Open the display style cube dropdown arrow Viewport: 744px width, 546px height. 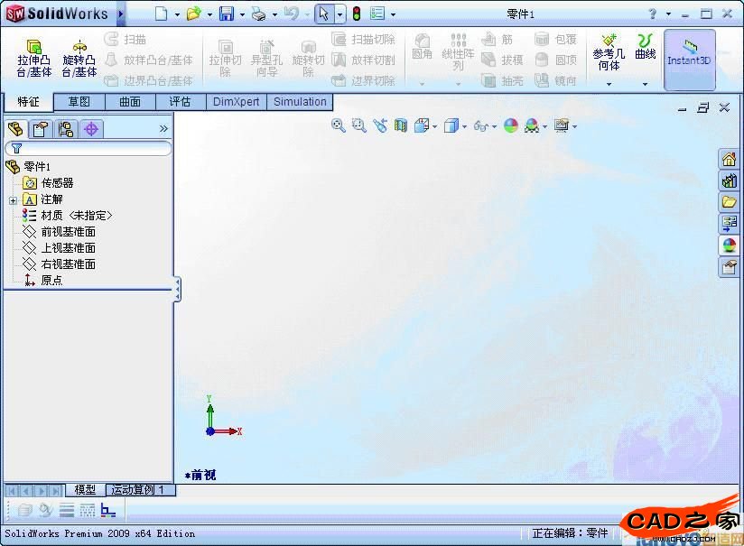pyautogui.click(x=464, y=127)
